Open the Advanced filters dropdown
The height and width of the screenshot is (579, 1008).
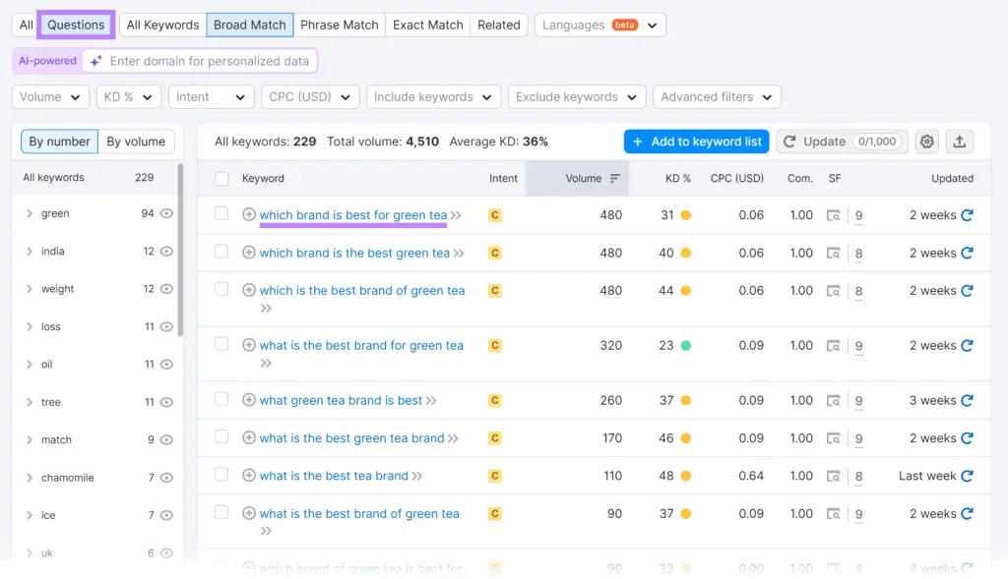[x=717, y=97]
